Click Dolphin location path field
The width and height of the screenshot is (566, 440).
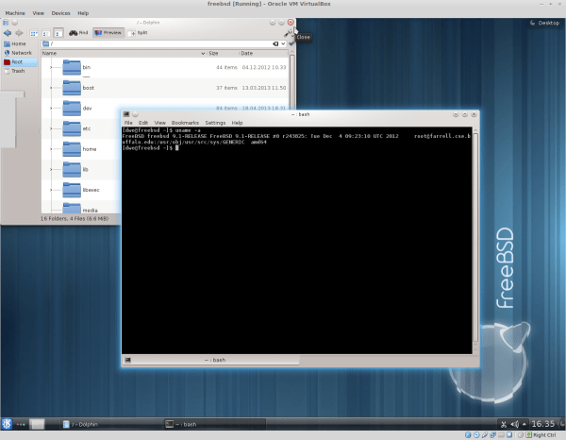(160, 42)
